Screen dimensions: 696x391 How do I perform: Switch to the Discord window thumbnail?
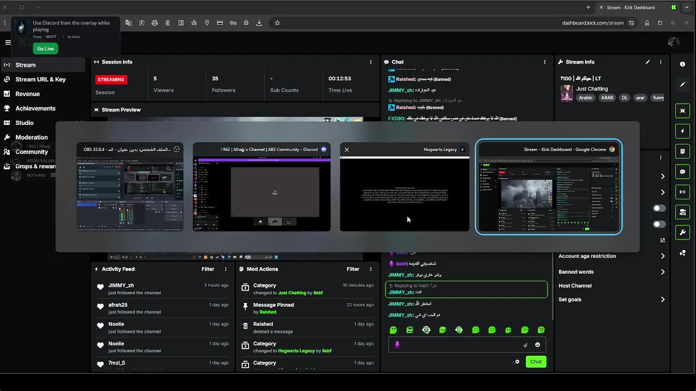point(262,187)
